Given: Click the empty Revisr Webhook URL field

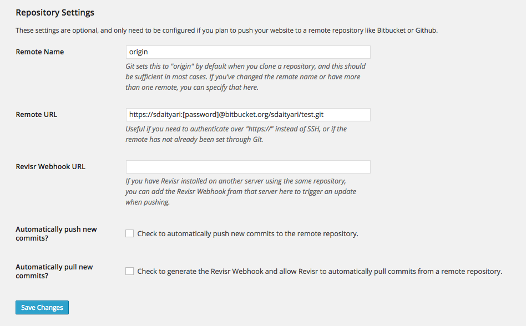Looking at the screenshot, I should coord(248,167).
